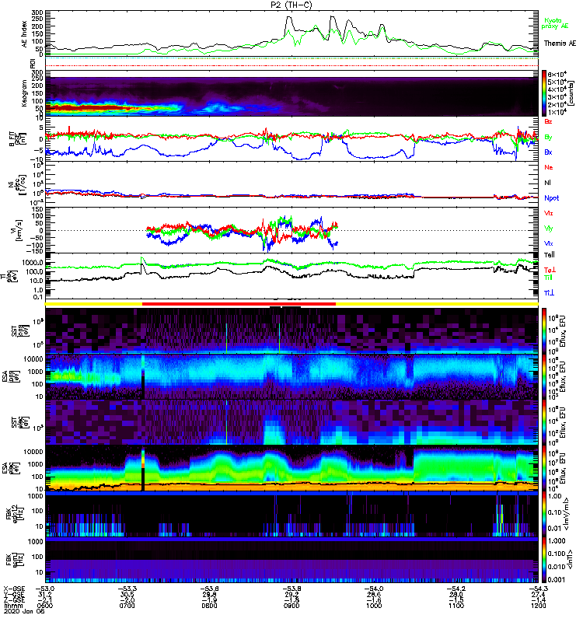Click the red Viz velocity legend label
This screenshot has width=583, height=622.
[x=548, y=213]
